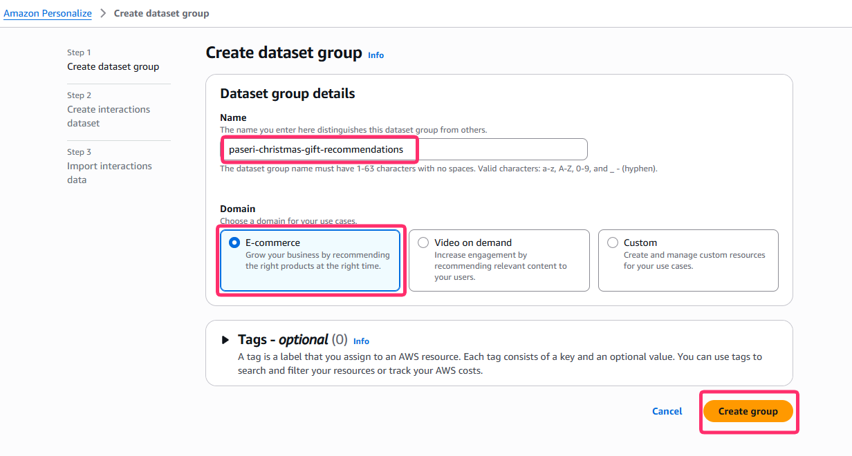Click the E-commerce card description text
The image size is (852, 456).
[317, 260]
